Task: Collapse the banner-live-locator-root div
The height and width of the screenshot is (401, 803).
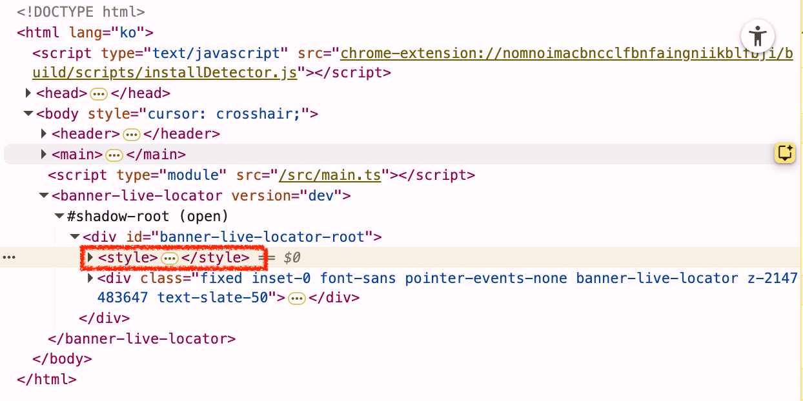Action: (75, 237)
